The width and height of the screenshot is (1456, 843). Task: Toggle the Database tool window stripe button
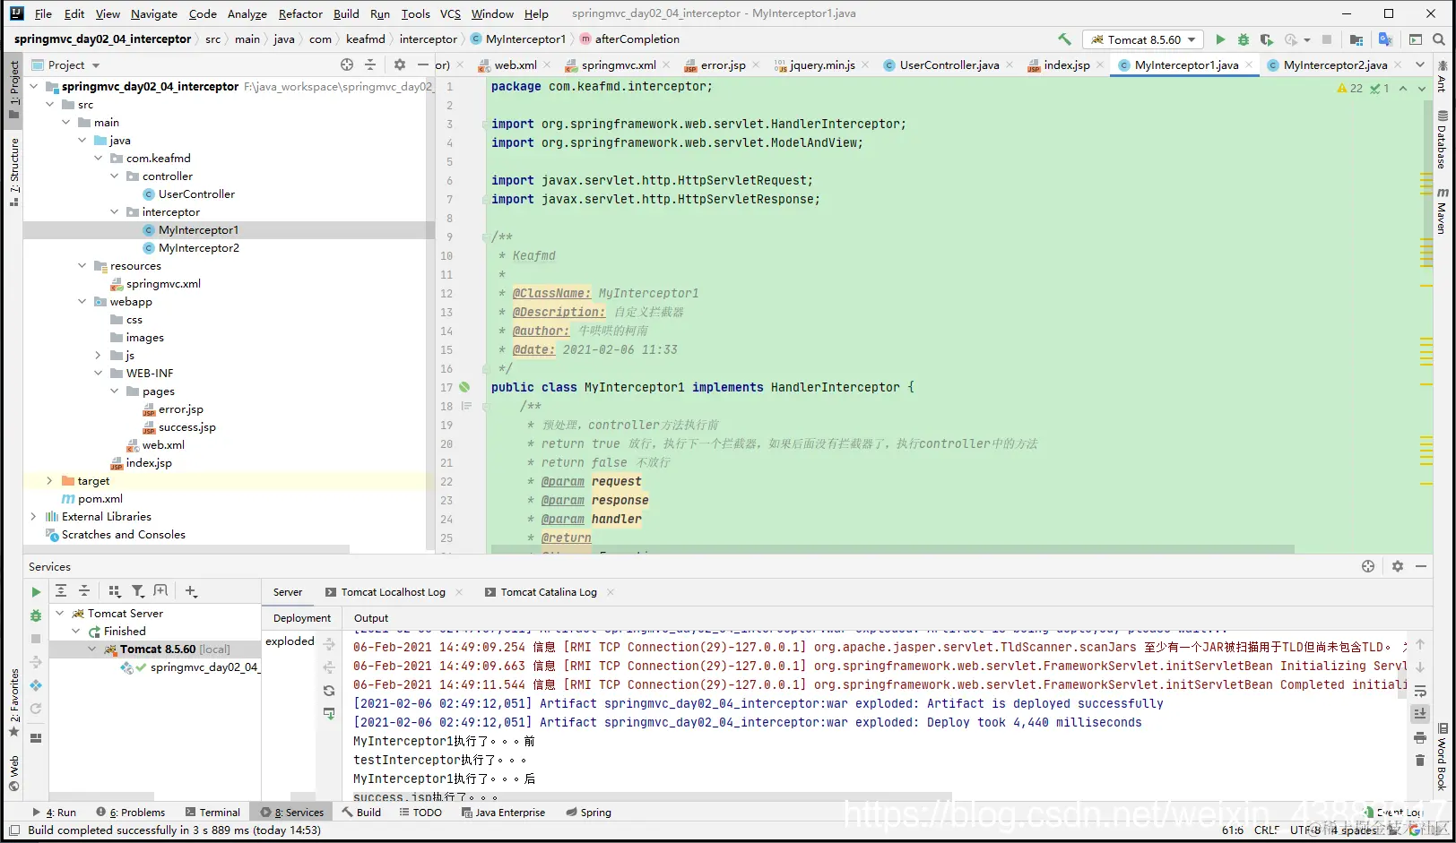pos(1442,140)
